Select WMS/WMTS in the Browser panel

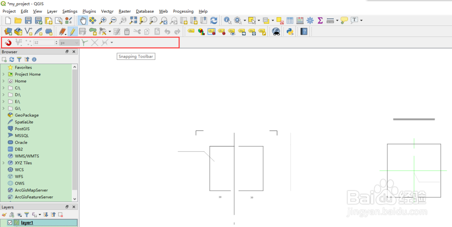(x=27, y=156)
